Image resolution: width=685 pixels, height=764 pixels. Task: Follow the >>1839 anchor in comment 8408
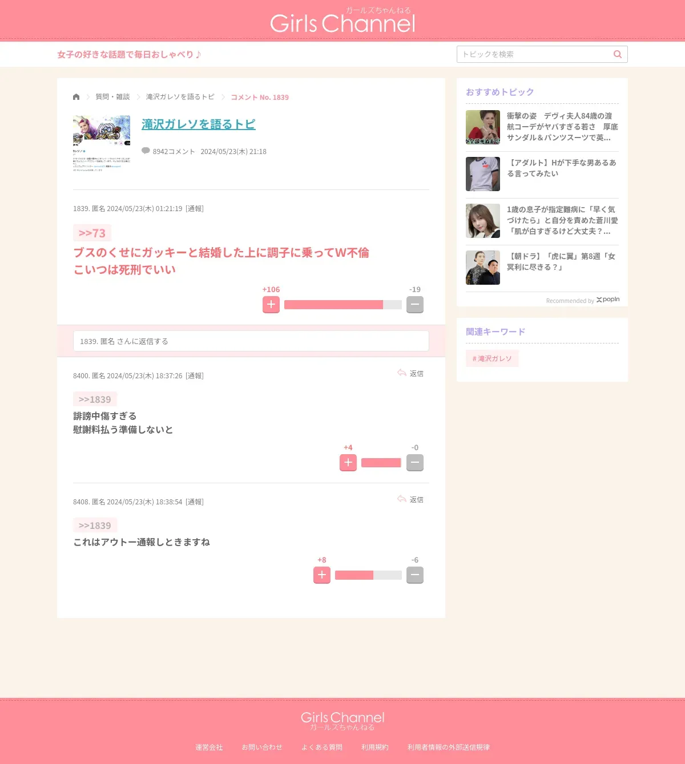[95, 525]
